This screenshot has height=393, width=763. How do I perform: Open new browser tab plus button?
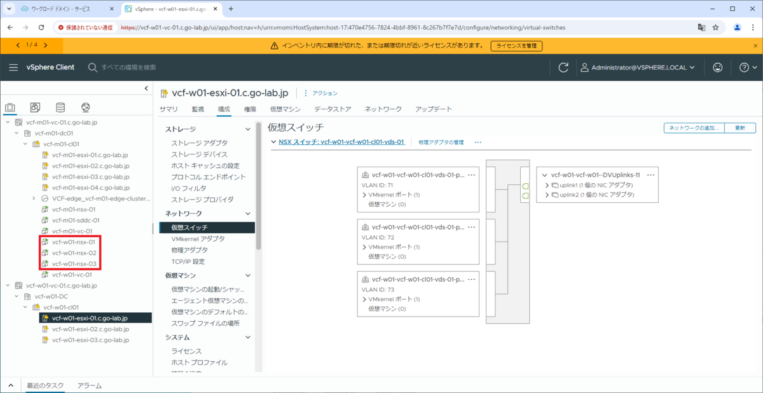pos(231,9)
